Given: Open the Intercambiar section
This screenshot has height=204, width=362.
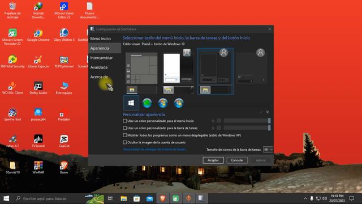Looking at the screenshot, I should (x=101, y=58).
